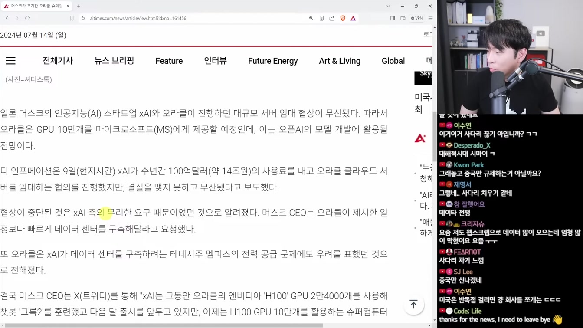This screenshot has width=583, height=328.
Task: Click chat username SJ Lee
Action: (463, 272)
